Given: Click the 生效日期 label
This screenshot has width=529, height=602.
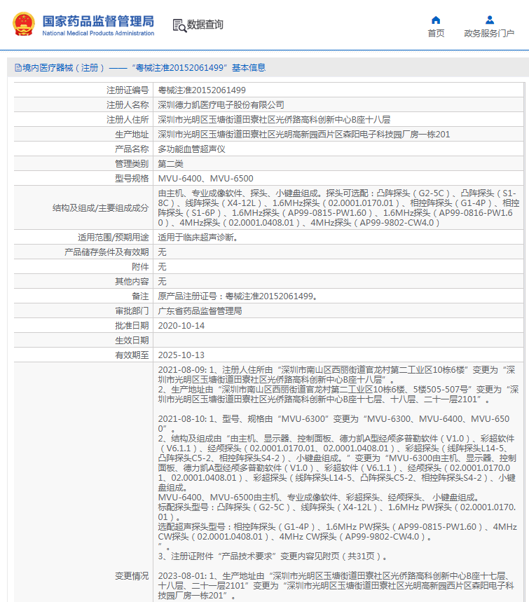Looking at the screenshot, I should pos(132,341).
